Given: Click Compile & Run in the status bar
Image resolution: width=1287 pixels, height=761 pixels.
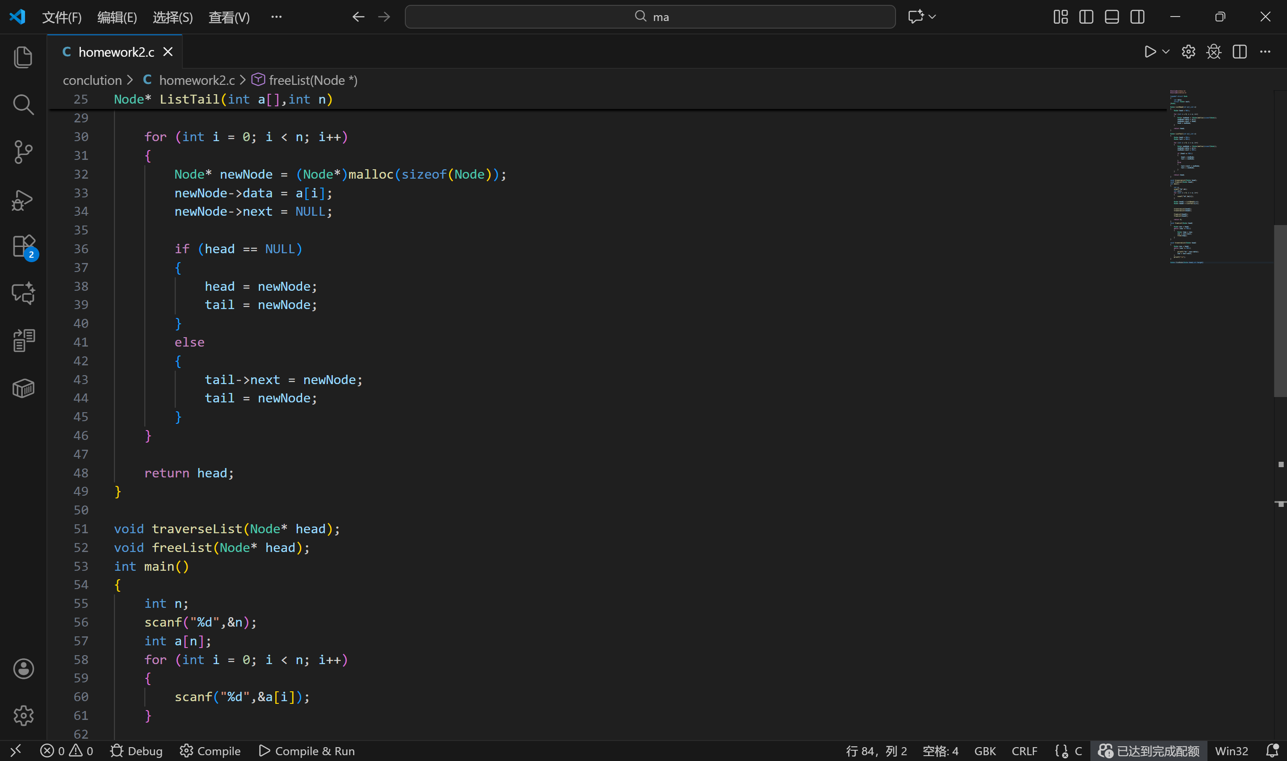Looking at the screenshot, I should coord(307,751).
